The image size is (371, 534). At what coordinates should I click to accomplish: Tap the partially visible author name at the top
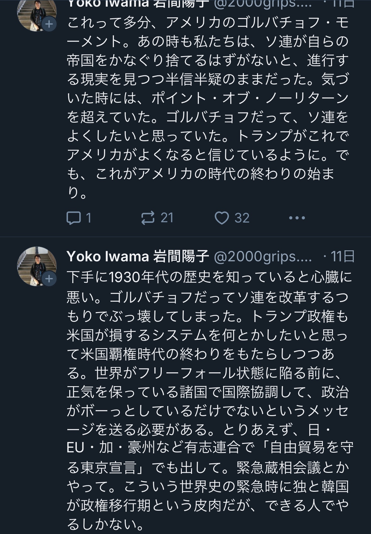click(x=138, y=3)
